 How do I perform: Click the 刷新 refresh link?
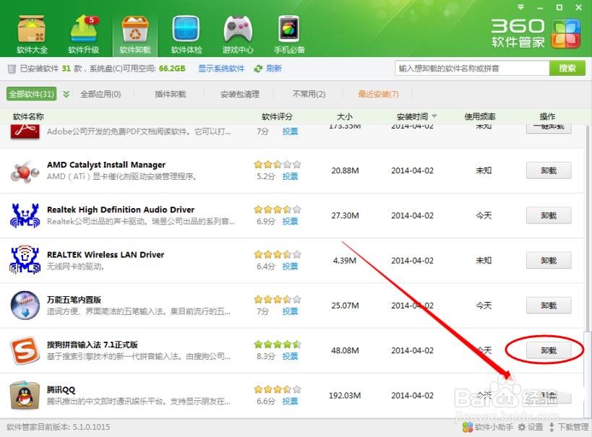(274, 69)
